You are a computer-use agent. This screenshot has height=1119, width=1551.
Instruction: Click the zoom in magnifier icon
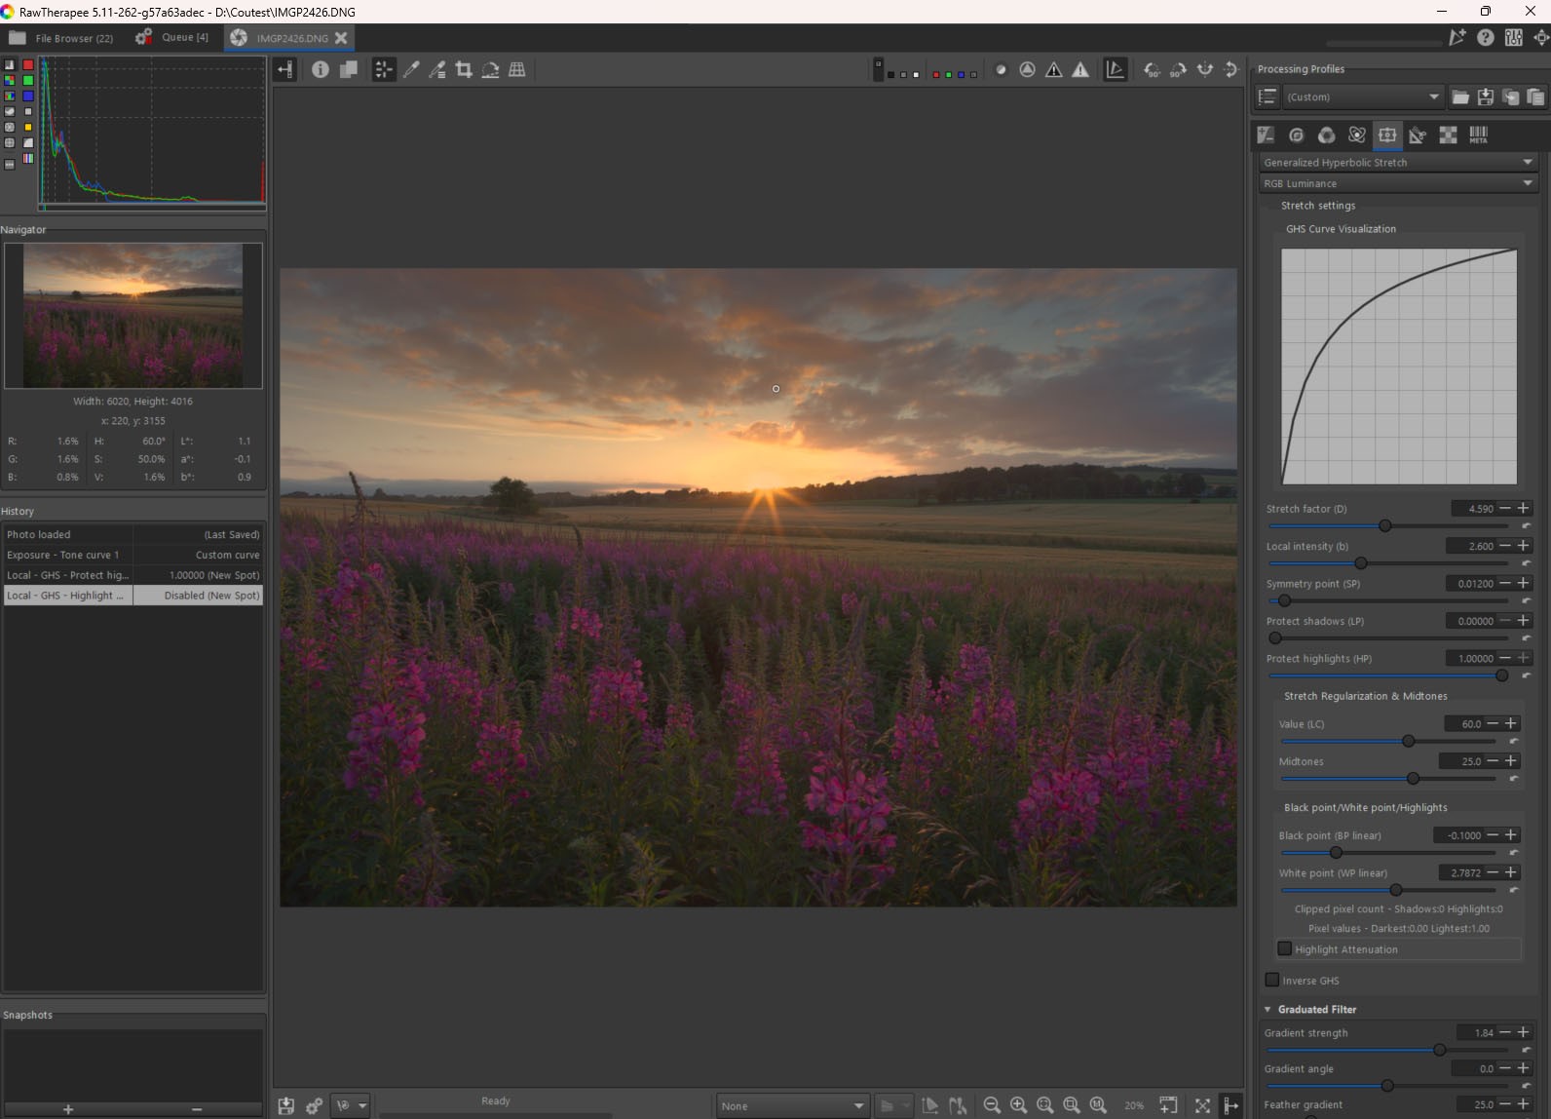1018,1104
